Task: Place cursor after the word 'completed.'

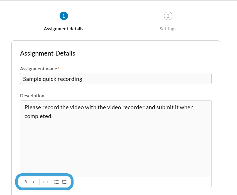Action: (53, 116)
